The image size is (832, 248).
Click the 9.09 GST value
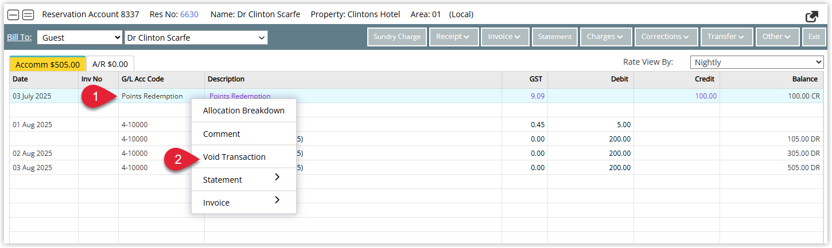pyautogui.click(x=537, y=96)
